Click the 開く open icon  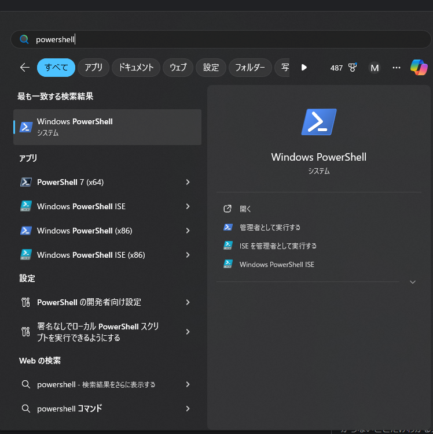[227, 209]
